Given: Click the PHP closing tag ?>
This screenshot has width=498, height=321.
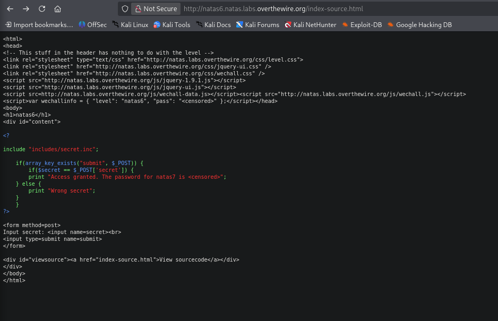Looking at the screenshot, I should click(6, 212).
